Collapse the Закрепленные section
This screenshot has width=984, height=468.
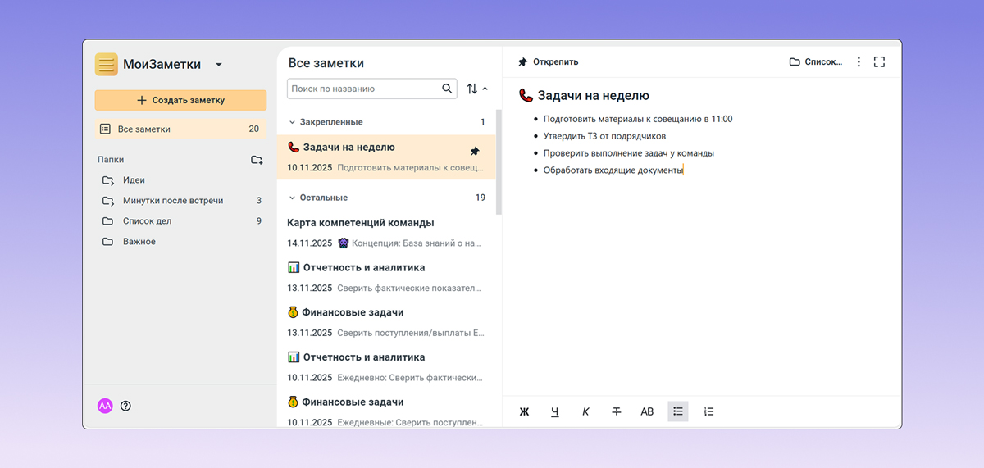(x=291, y=122)
